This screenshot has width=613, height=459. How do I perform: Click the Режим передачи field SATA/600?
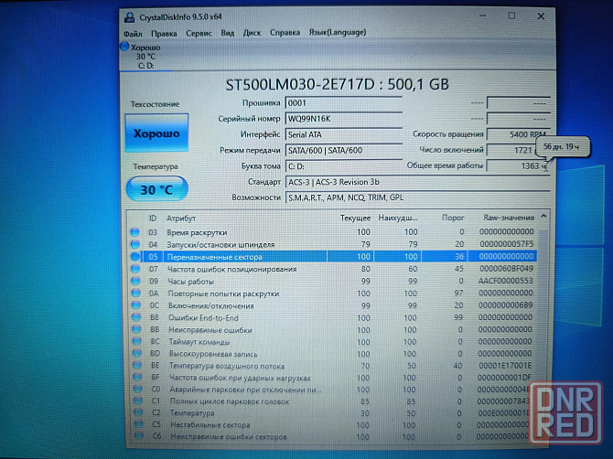344,150
